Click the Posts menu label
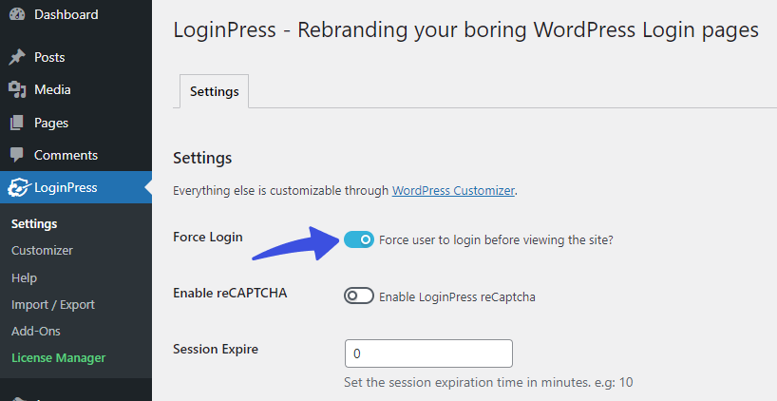 pos(49,58)
